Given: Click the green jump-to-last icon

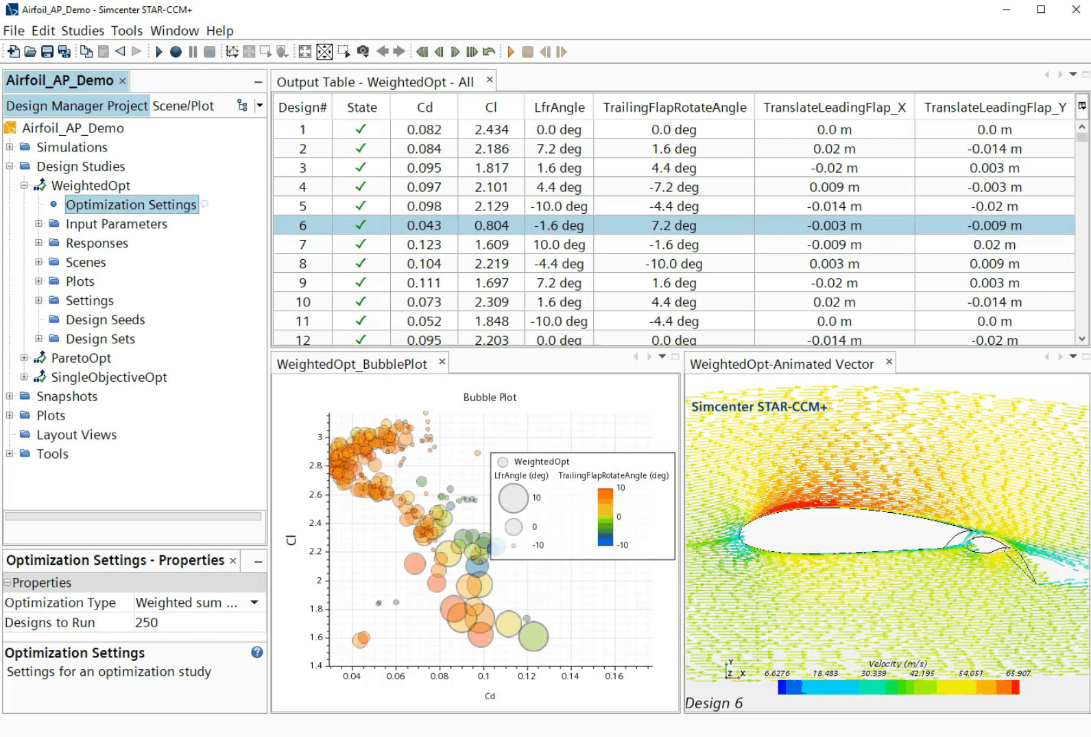Looking at the screenshot, I should (x=472, y=51).
